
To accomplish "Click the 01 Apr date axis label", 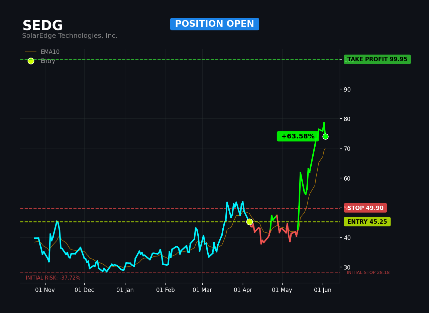I will [x=243, y=290].
